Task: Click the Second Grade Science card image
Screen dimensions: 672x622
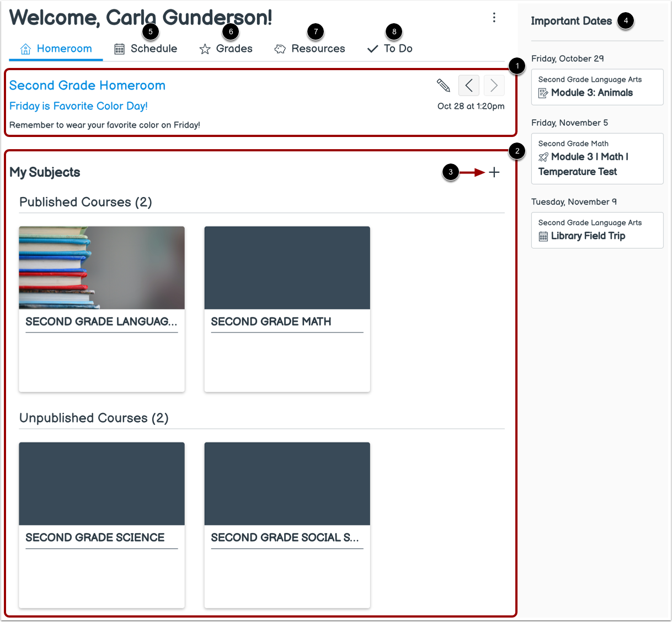Action: tap(102, 483)
